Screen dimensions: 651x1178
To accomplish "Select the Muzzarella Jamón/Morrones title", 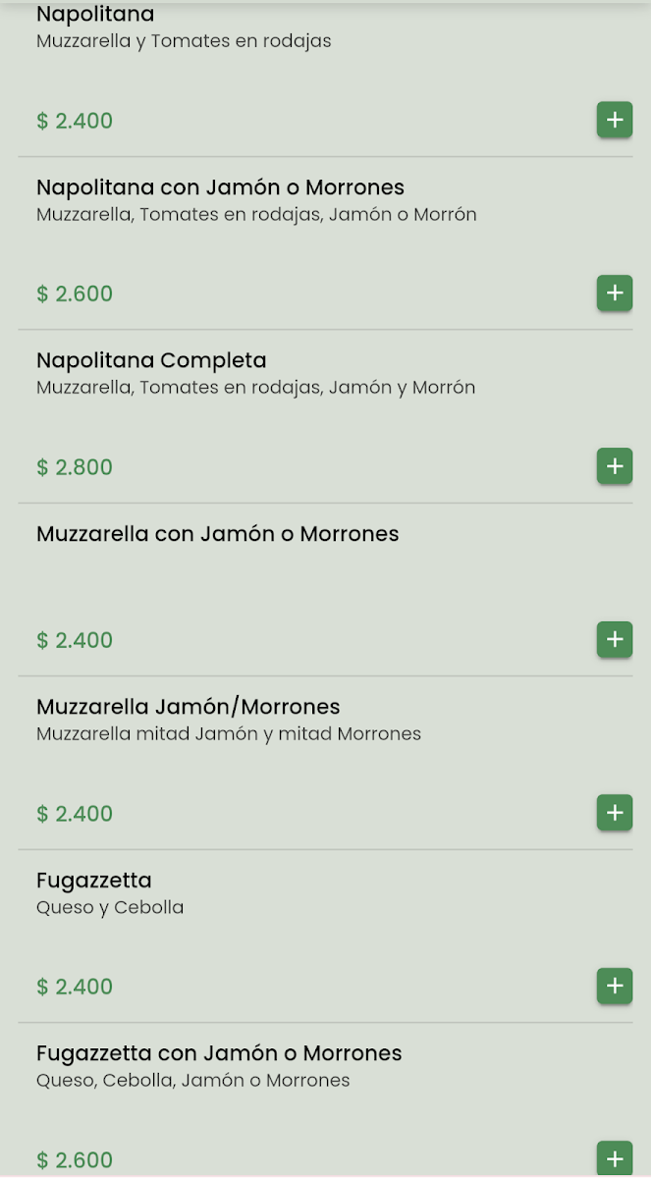I will point(188,707).
